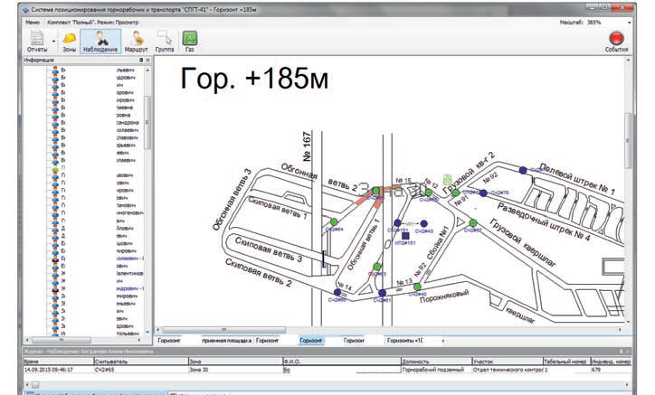Select journal cell 14.09.2015 09:46:17
655x395 pixels.
(59, 370)
